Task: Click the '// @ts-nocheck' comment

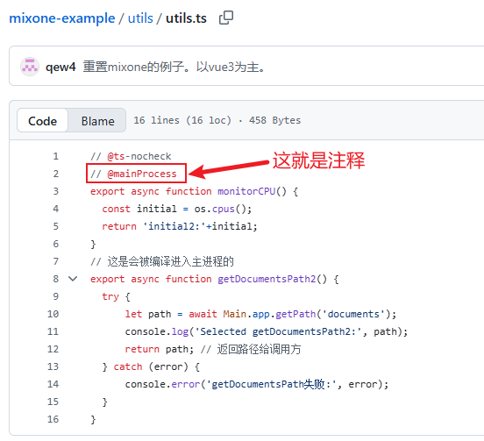Action: [x=131, y=156]
